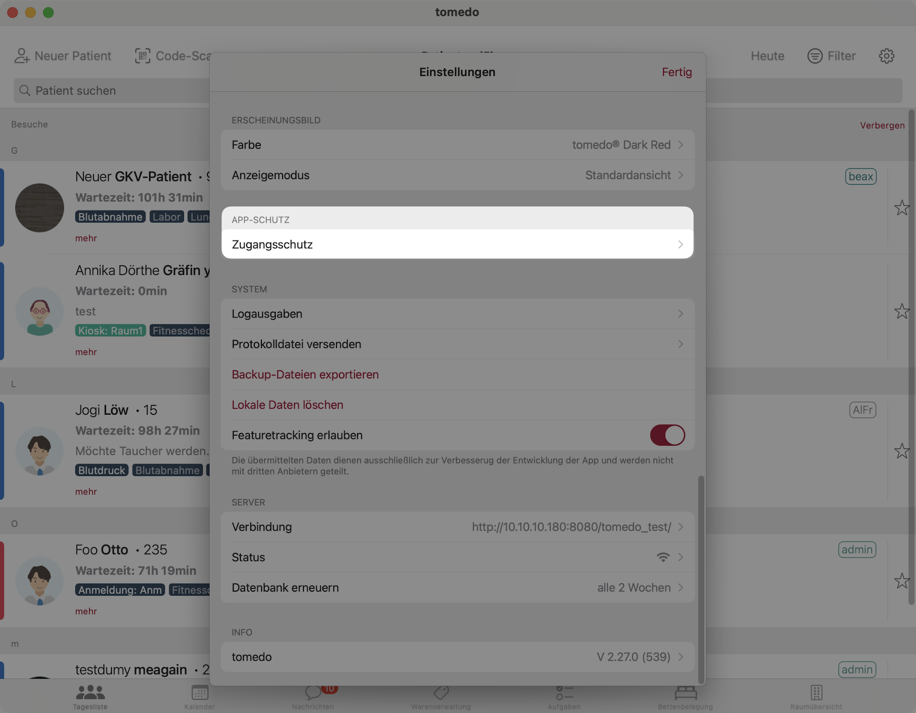The height and width of the screenshot is (713, 916).
Task: Select the Warenverwaltung tab label
Action: 441,707
